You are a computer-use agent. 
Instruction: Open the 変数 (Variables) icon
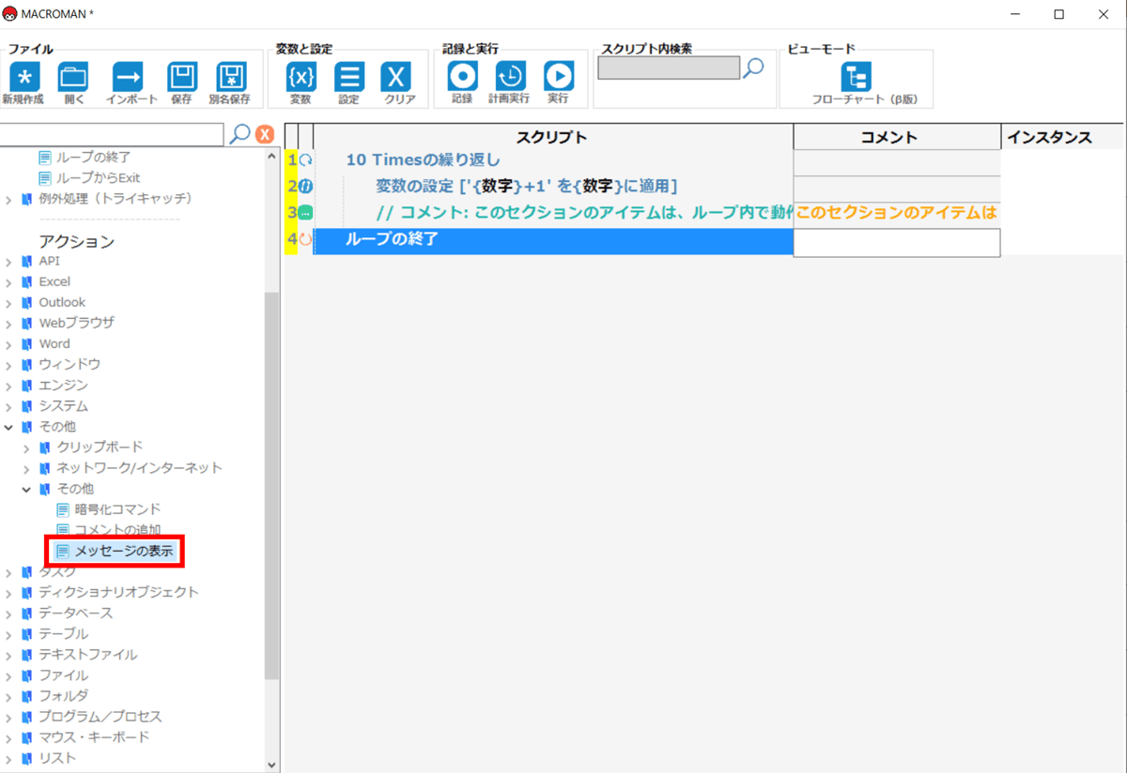(301, 78)
